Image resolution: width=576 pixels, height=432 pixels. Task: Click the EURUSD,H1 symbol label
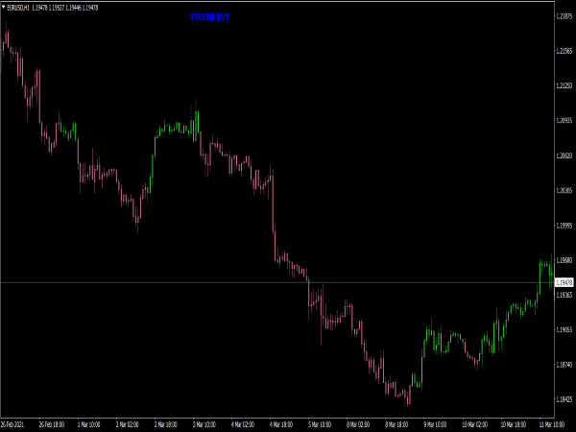(18, 8)
